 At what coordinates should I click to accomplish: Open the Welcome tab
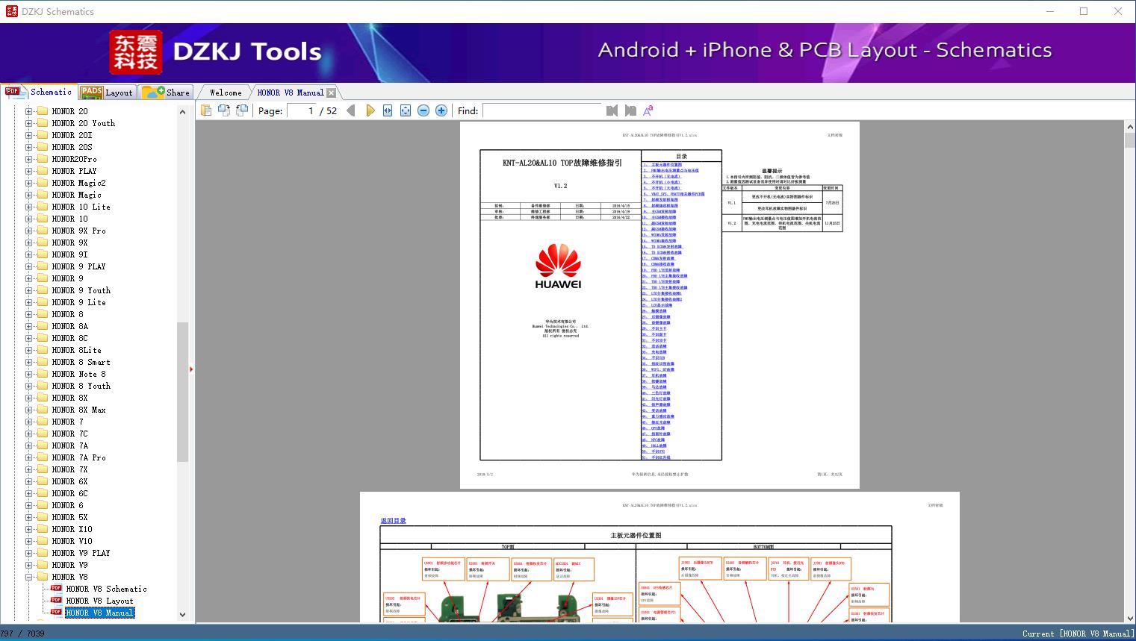click(x=226, y=93)
